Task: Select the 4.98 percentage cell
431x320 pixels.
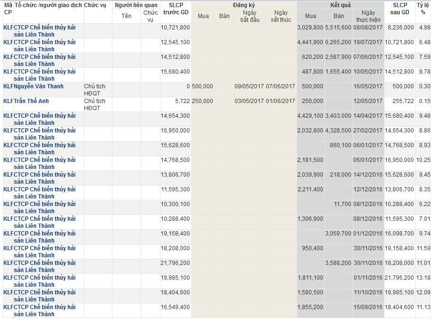Action: (x=425, y=28)
